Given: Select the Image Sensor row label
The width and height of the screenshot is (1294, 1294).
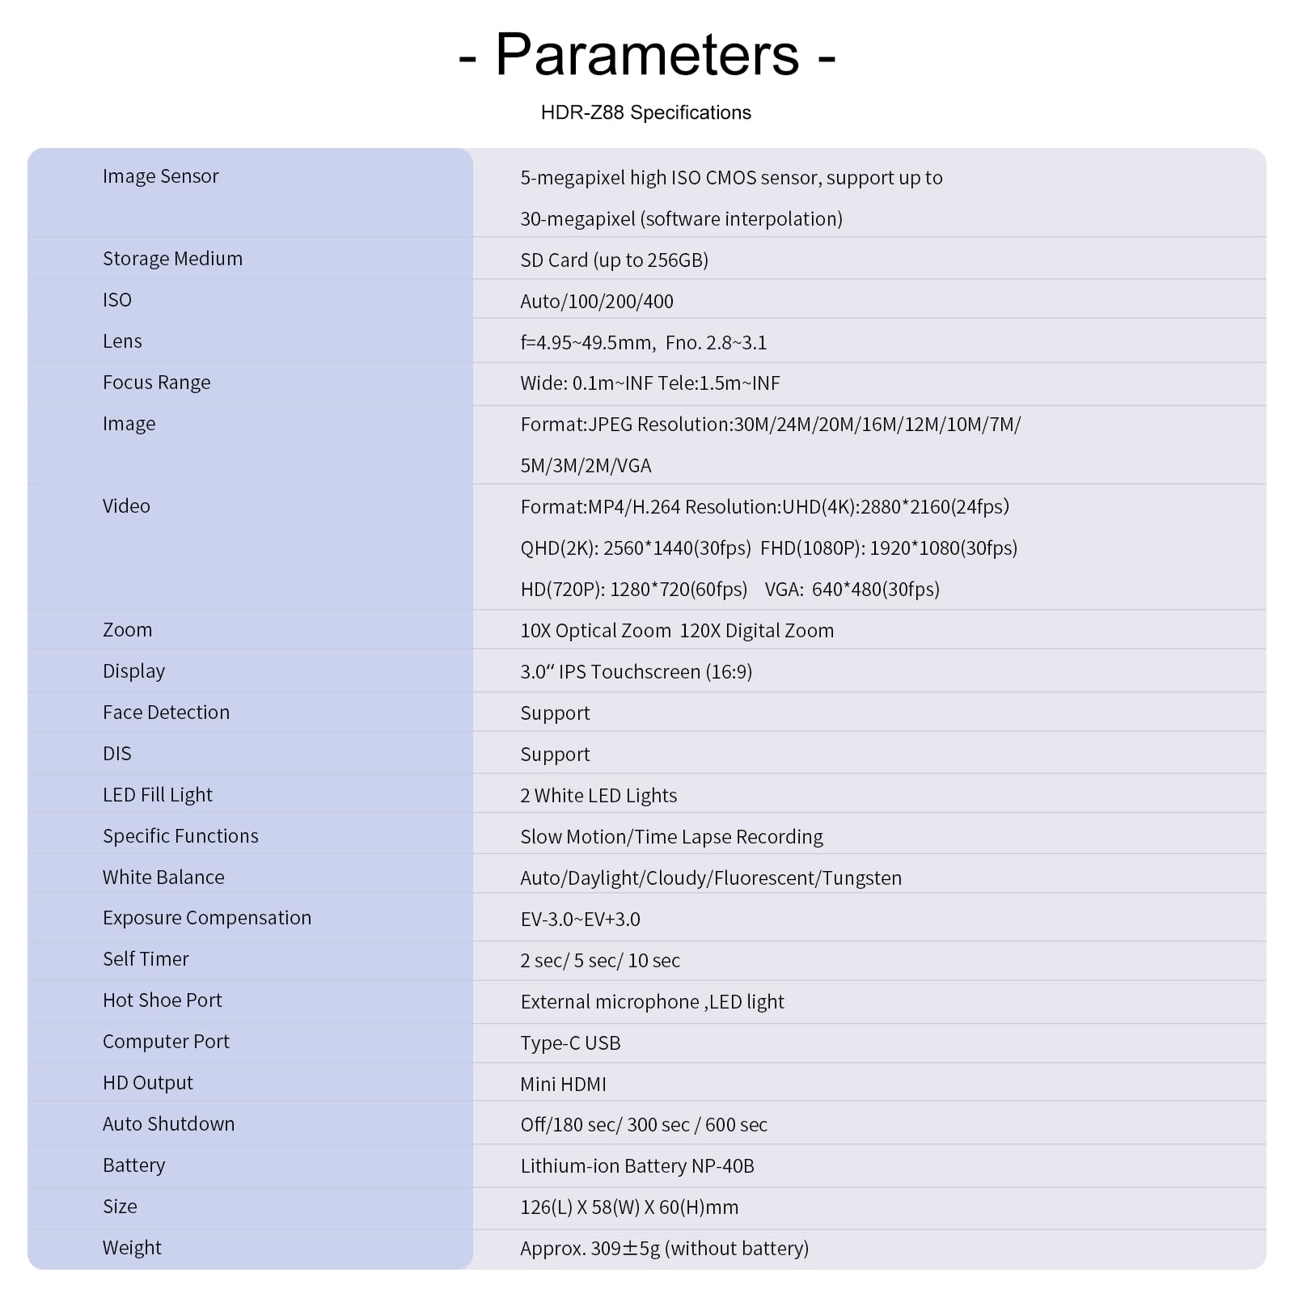Looking at the screenshot, I should (x=160, y=176).
